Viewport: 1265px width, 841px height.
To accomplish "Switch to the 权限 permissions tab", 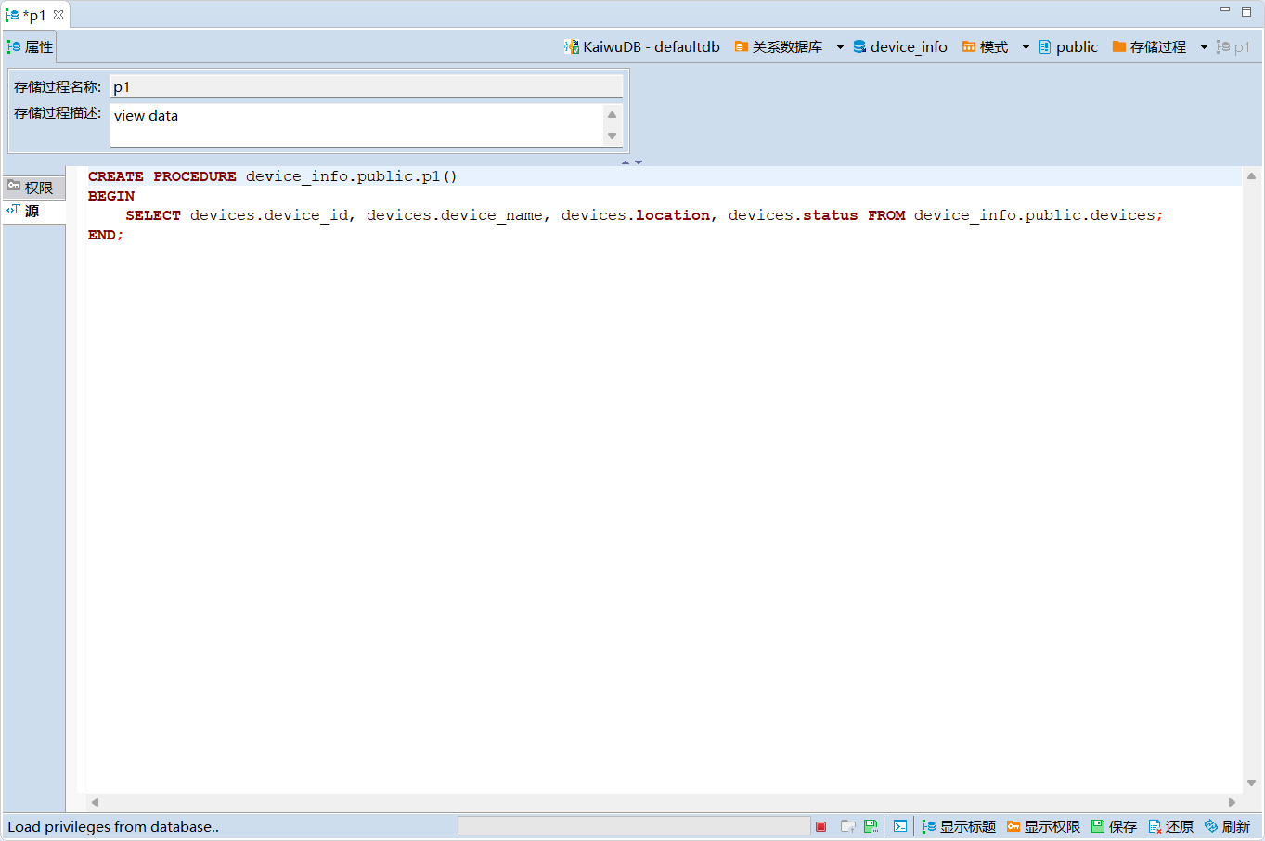I will 32,188.
